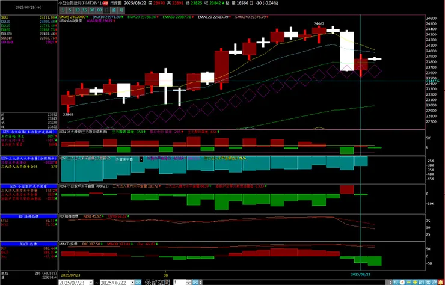Click the KEN-AMA指標 legend label
Screen dimensions: 445x285
[x=70, y=20]
